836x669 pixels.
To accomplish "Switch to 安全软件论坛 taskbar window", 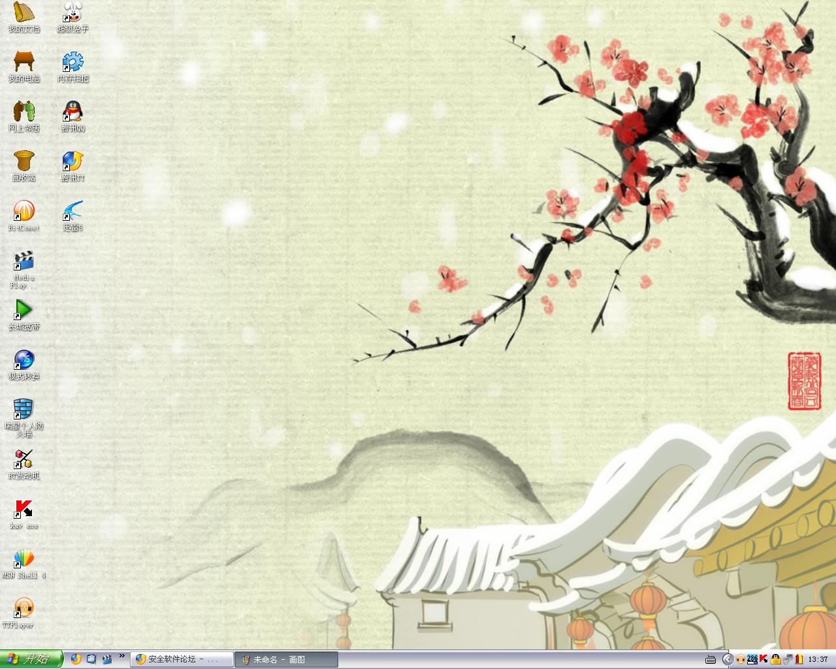I will point(182,659).
